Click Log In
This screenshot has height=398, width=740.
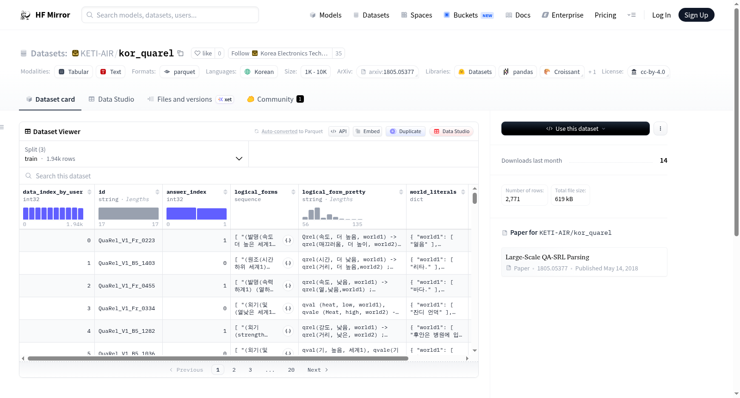pos(661,15)
